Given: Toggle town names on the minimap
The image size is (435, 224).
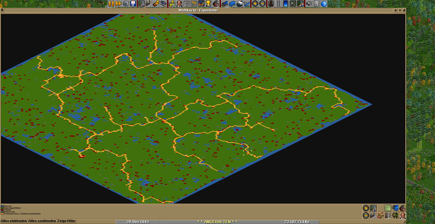Looking at the screenshot, I should (373, 215).
